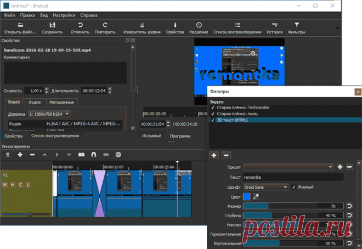Click the Undo (Отменить) toolbar icon

[80, 25]
